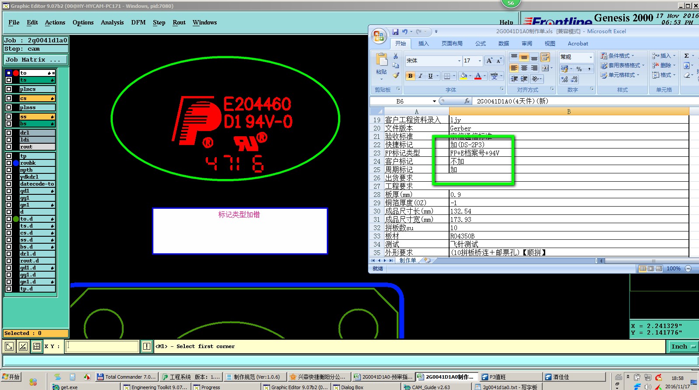Click the paste icon in Excel ribbon

381,60
